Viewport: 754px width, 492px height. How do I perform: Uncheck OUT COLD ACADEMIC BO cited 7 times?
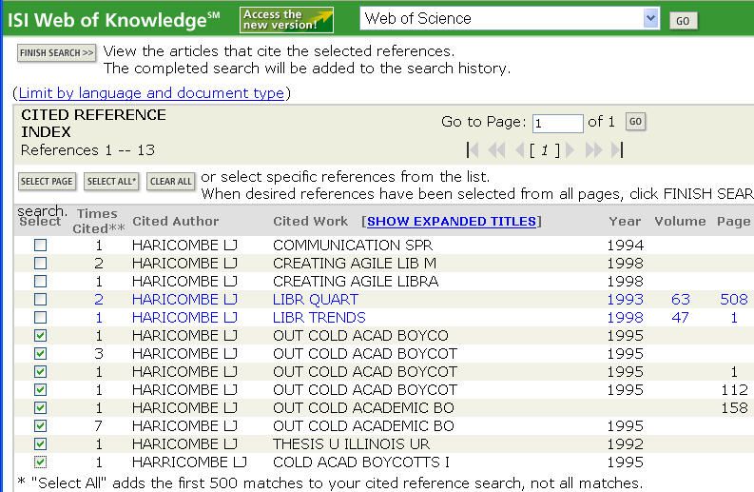coord(40,425)
